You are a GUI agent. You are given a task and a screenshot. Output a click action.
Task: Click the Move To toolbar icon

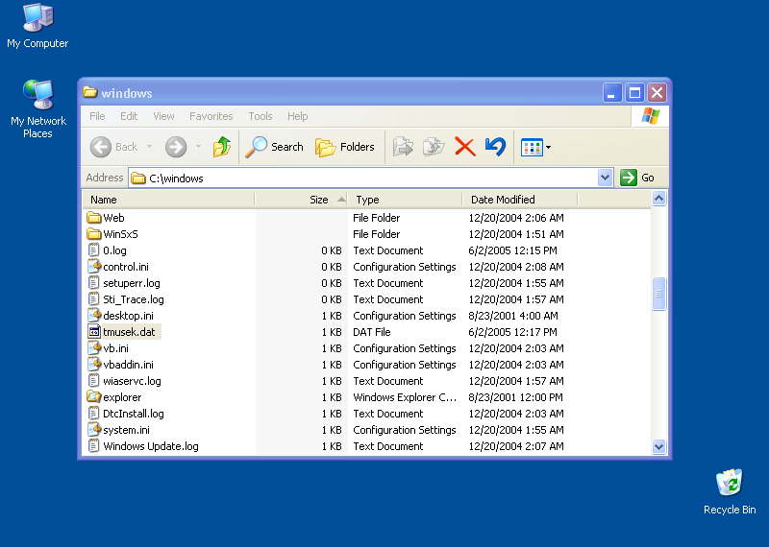403,147
